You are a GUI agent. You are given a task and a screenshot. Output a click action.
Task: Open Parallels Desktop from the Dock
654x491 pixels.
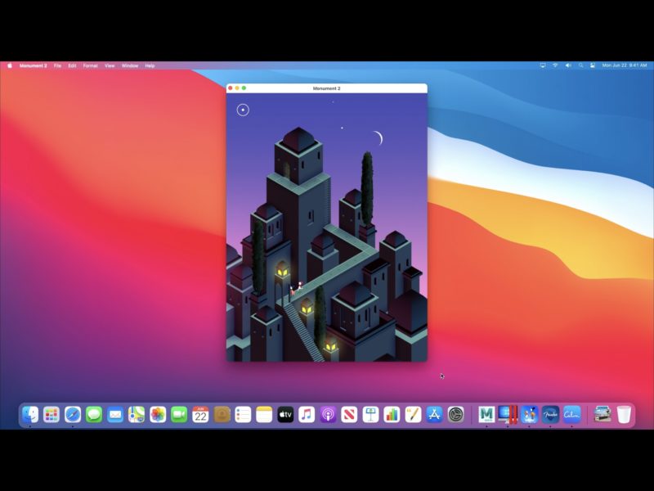click(508, 415)
